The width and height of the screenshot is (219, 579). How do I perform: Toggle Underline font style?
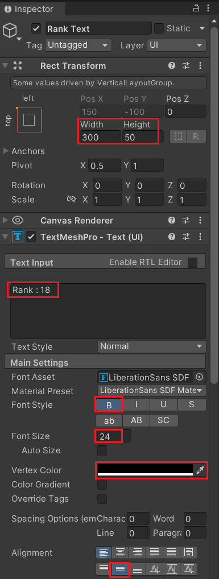pos(164,405)
